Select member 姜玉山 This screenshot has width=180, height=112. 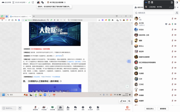tap(141, 46)
